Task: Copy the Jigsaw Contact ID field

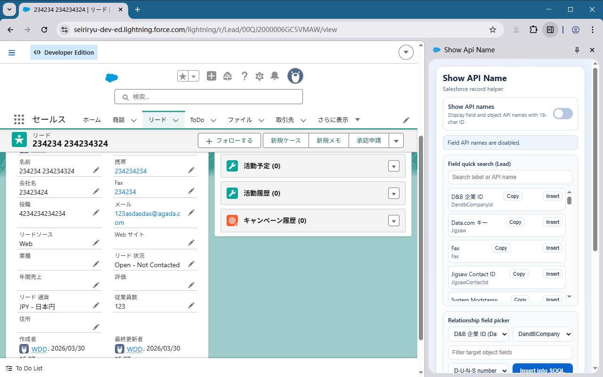Action: click(519, 274)
